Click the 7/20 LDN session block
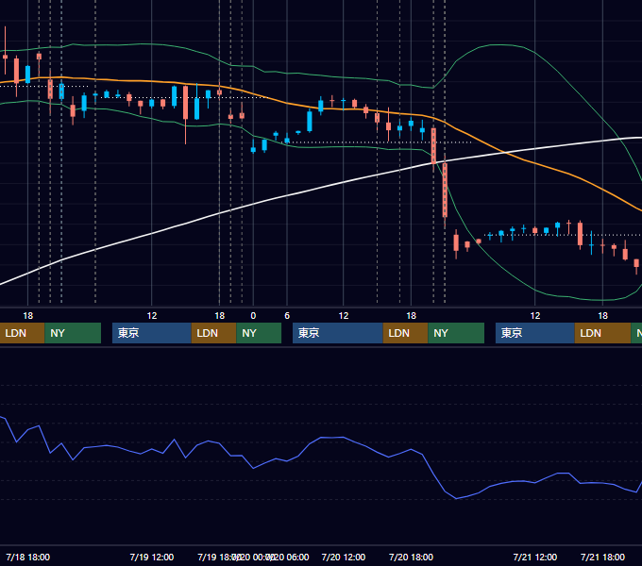This screenshot has width=642, height=566. click(405, 333)
